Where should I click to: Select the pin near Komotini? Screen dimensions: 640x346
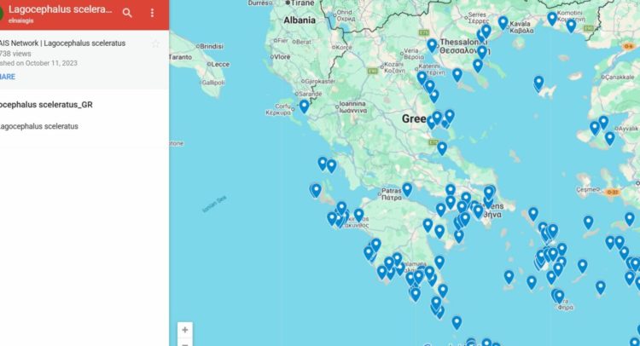click(x=552, y=19)
